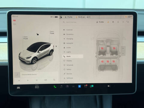Image resolution: width=144 pixels, height=108 pixels.
Task: Tap the settings search magnifier icon
Action: (64, 22)
